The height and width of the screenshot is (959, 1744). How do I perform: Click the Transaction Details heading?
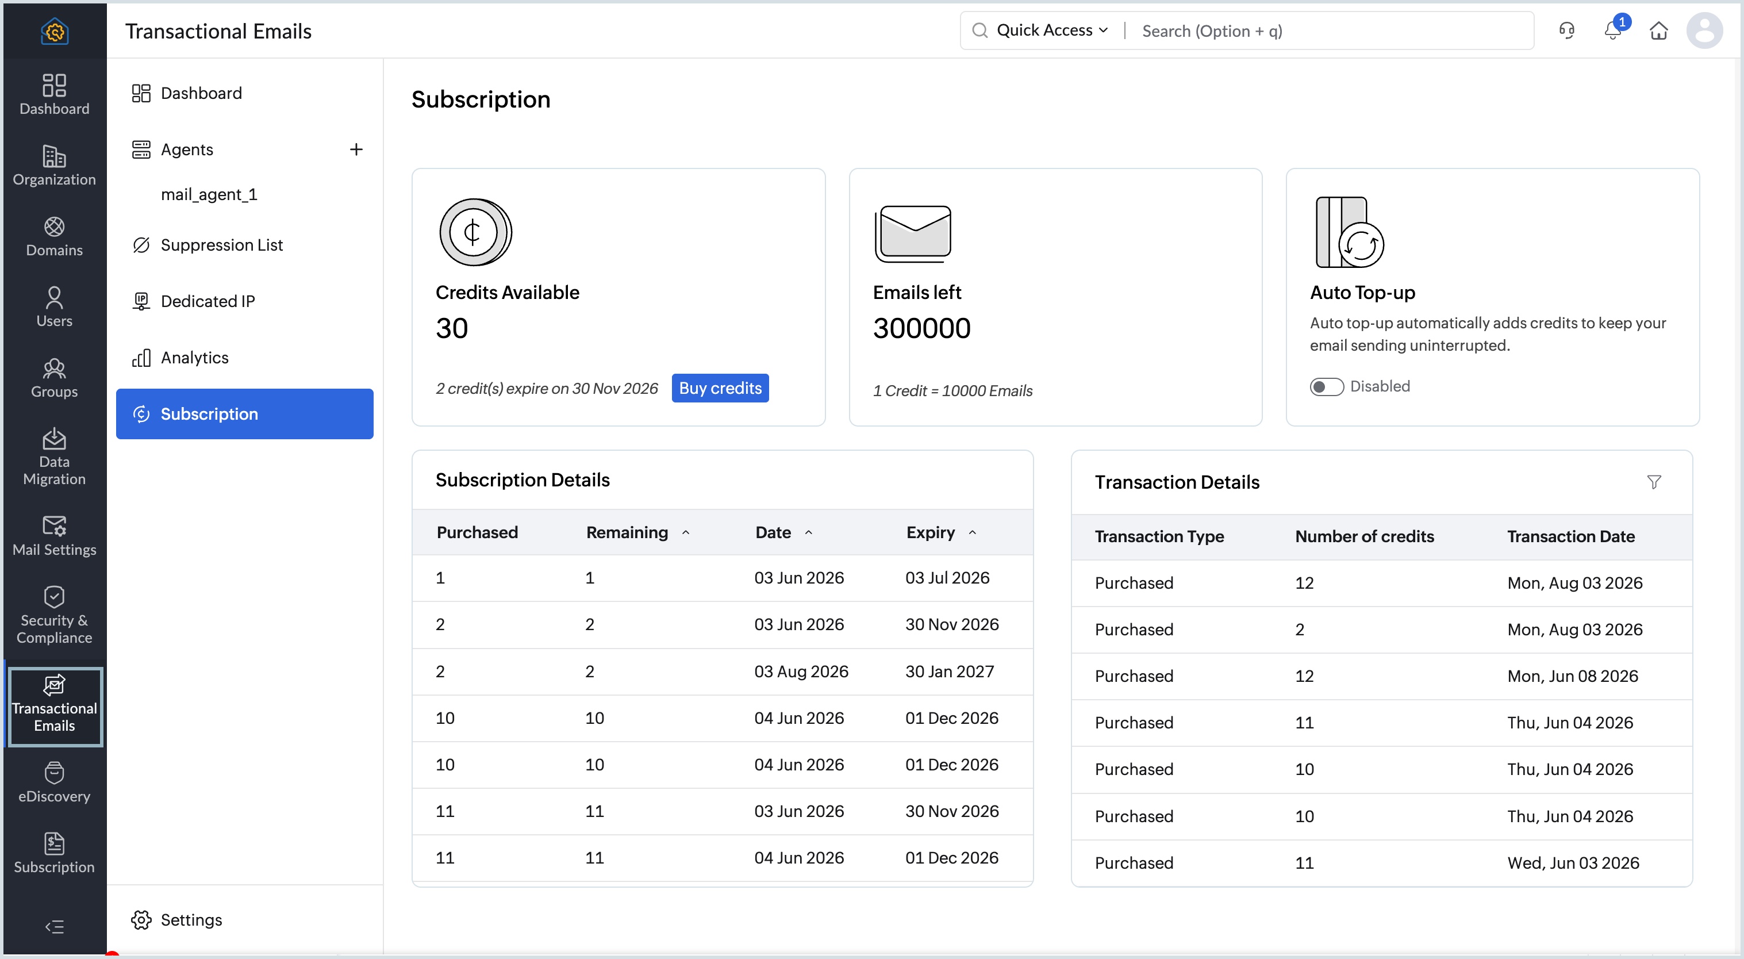coord(1177,482)
